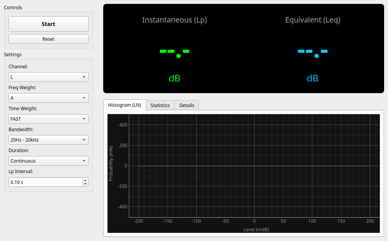Decrease Lp Interval with the down stepper arrow

(x=85, y=184)
